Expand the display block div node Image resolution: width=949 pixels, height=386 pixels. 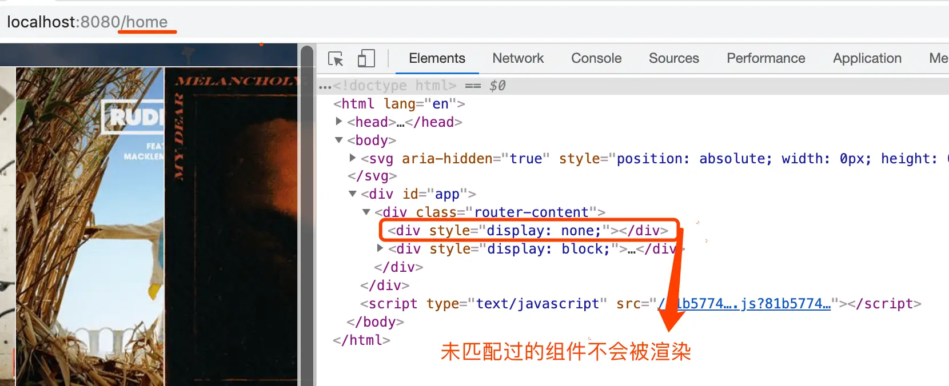click(380, 248)
